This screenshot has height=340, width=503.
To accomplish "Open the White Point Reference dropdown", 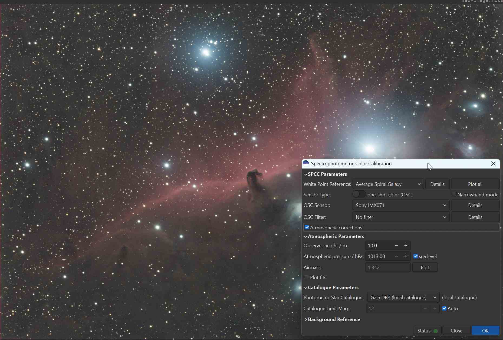I will pos(388,184).
